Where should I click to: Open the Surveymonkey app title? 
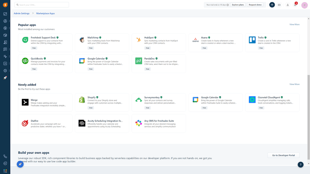[152, 98]
